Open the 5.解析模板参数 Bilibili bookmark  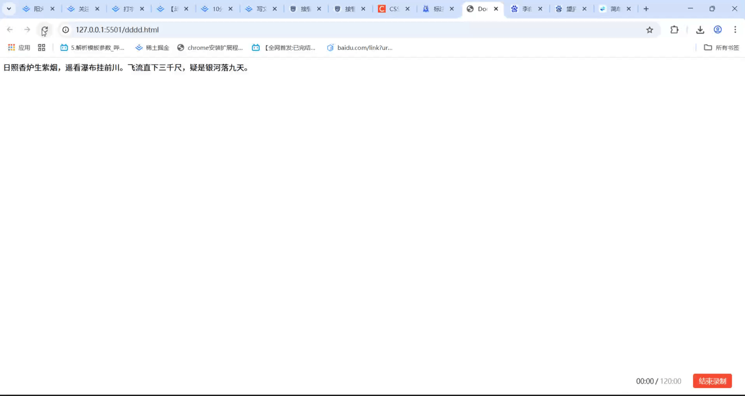point(93,47)
